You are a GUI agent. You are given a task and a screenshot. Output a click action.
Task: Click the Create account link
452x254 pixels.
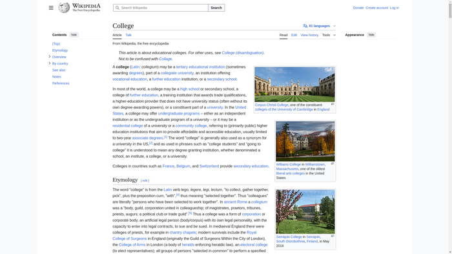pos(376,8)
